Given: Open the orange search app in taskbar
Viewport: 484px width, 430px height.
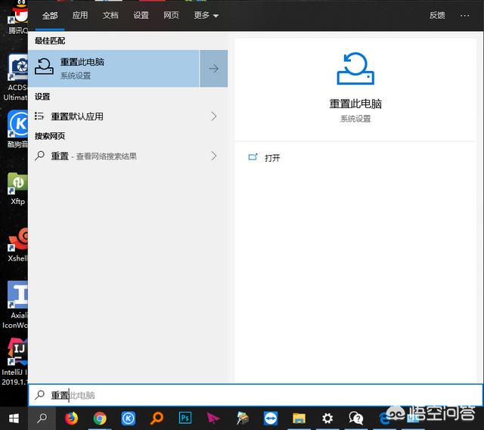Looking at the screenshot, I should click(157, 419).
